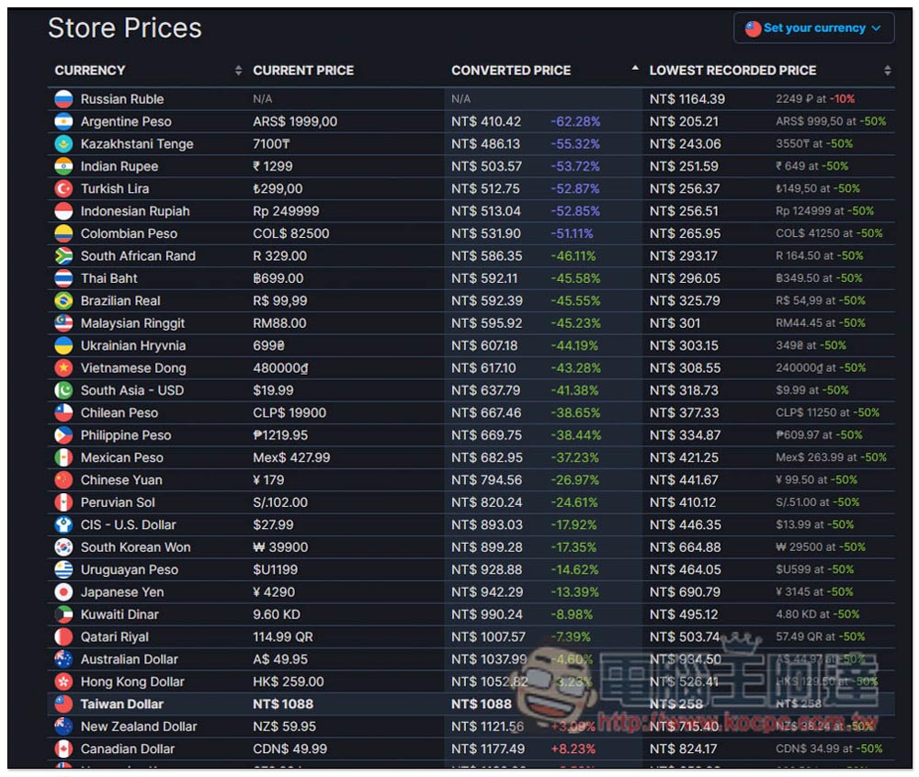919x777 pixels.
Task: Click the South Korean Won flag icon
Action: (63, 546)
